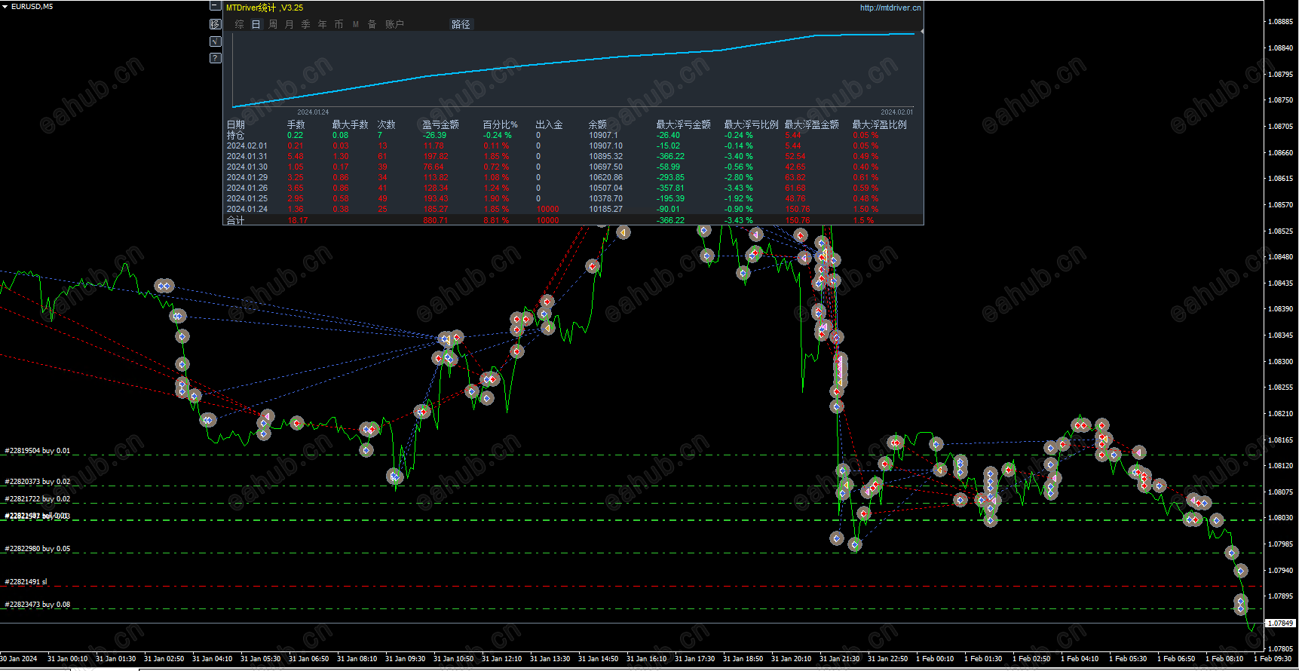Click the 路径 path button

click(x=461, y=24)
